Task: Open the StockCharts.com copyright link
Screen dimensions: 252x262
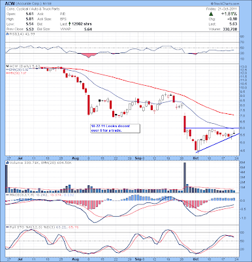Action: (225, 4)
